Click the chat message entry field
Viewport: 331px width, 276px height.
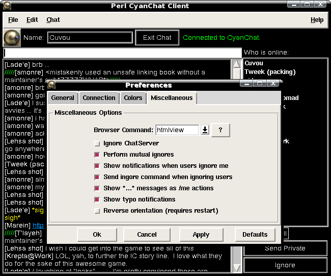point(122,53)
